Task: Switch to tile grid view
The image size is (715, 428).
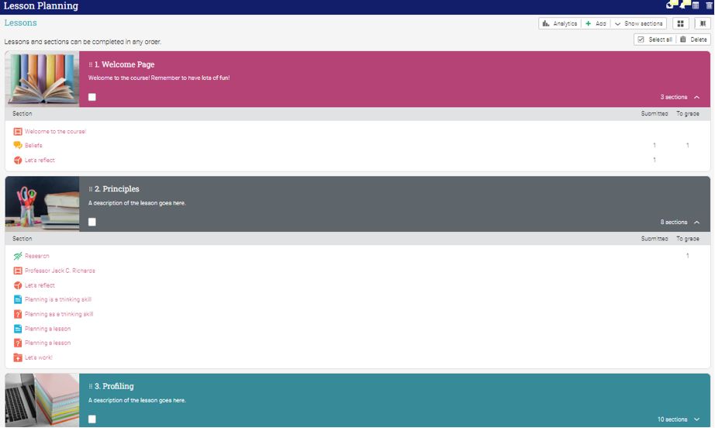Action: 681,24
